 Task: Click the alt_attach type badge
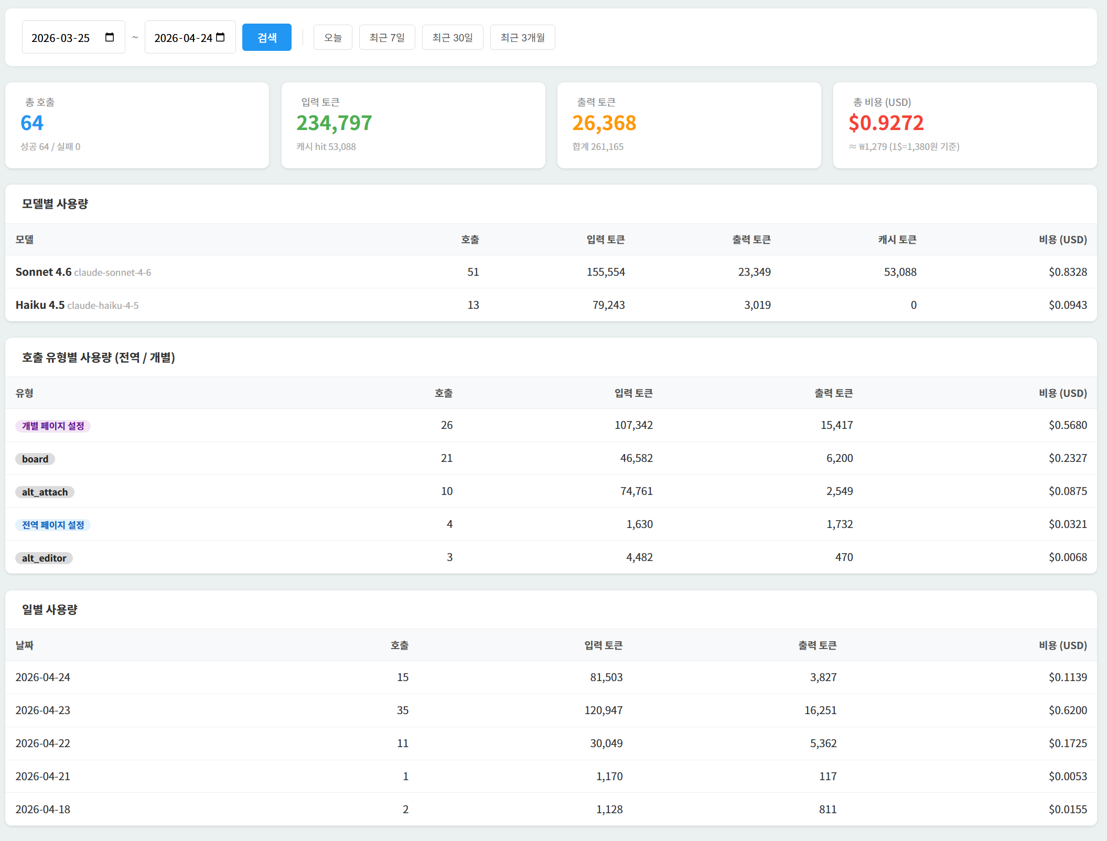pyautogui.click(x=45, y=492)
